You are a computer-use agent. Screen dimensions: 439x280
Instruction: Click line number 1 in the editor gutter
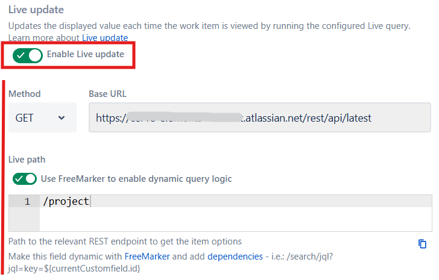click(x=27, y=202)
